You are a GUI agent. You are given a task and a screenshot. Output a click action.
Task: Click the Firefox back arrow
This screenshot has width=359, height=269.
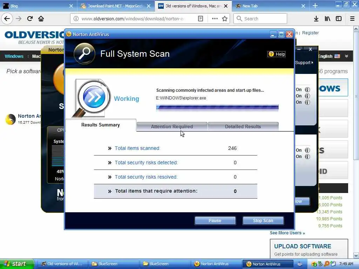click(7, 19)
